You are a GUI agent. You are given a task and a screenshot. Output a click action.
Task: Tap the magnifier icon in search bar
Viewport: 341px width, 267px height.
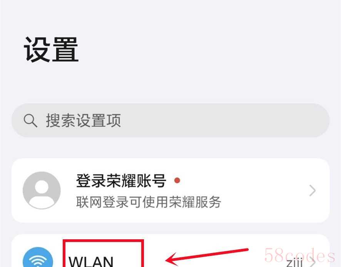pyautogui.click(x=30, y=120)
